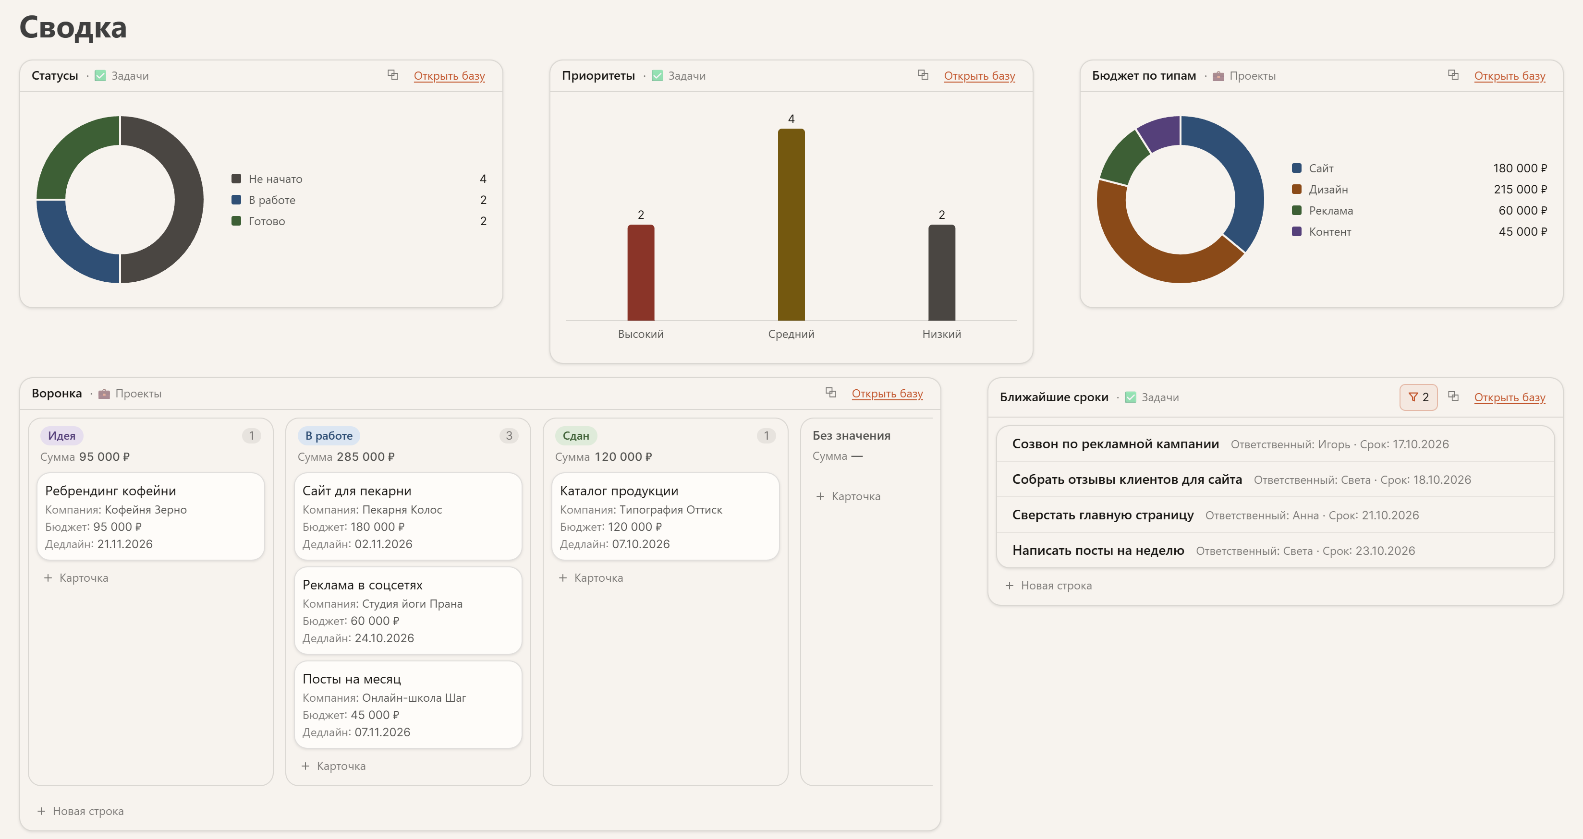Image resolution: width=1583 pixels, height=839 pixels.
Task: Open the Реклама в соцсетях card
Action: (408, 610)
